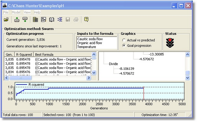Click formula list scroll left arrow

[x=7, y=78]
